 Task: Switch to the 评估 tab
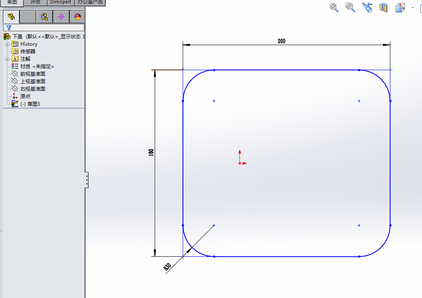click(x=35, y=2)
